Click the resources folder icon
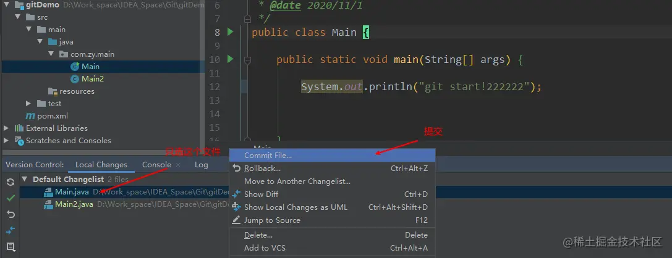Image resolution: width=672 pixels, height=258 pixels. pyautogui.click(x=53, y=91)
